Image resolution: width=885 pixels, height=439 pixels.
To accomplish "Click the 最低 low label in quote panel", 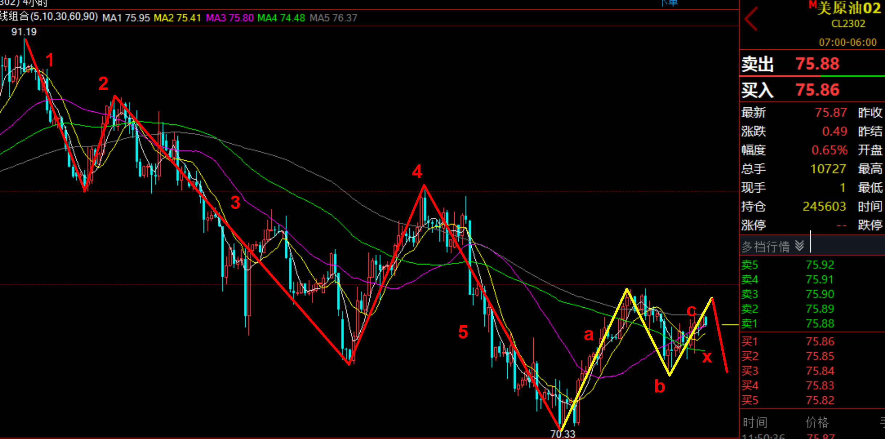I will tap(870, 188).
